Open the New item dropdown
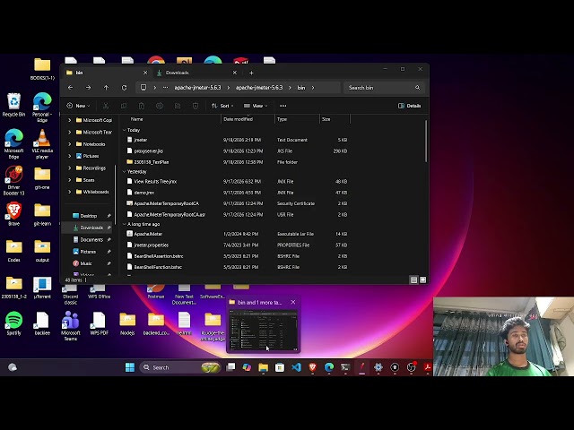The image size is (574, 430). pyautogui.click(x=78, y=106)
